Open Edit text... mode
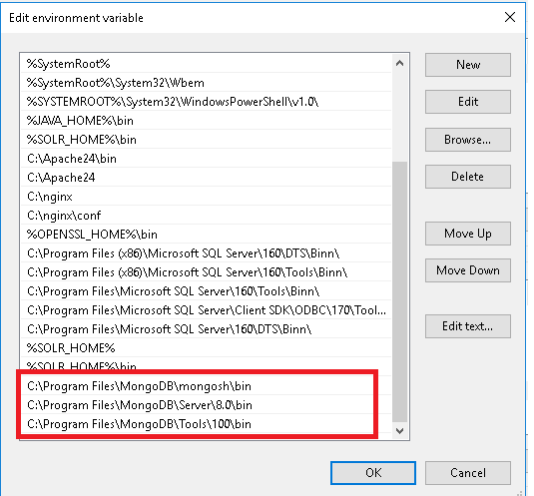 [x=467, y=326]
